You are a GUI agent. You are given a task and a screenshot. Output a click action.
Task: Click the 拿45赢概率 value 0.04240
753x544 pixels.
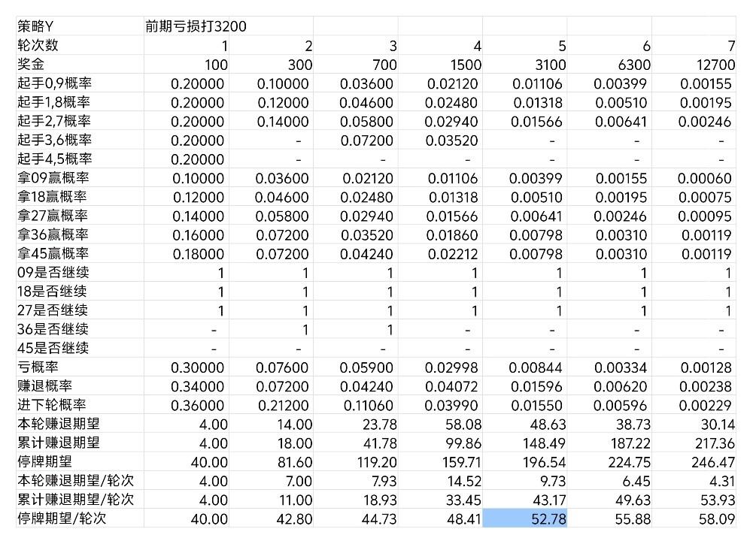(x=367, y=254)
